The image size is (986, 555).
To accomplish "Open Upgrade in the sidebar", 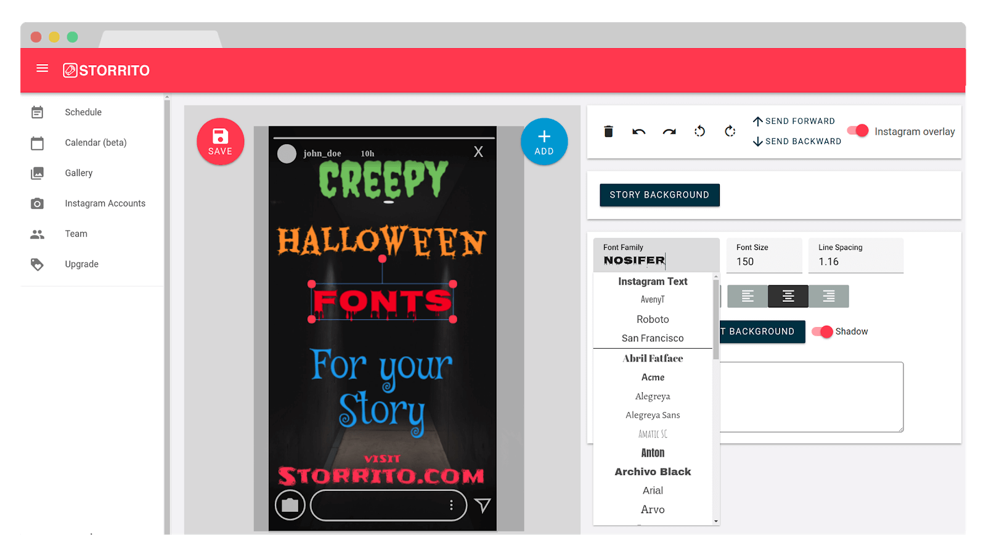I will 82,264.
